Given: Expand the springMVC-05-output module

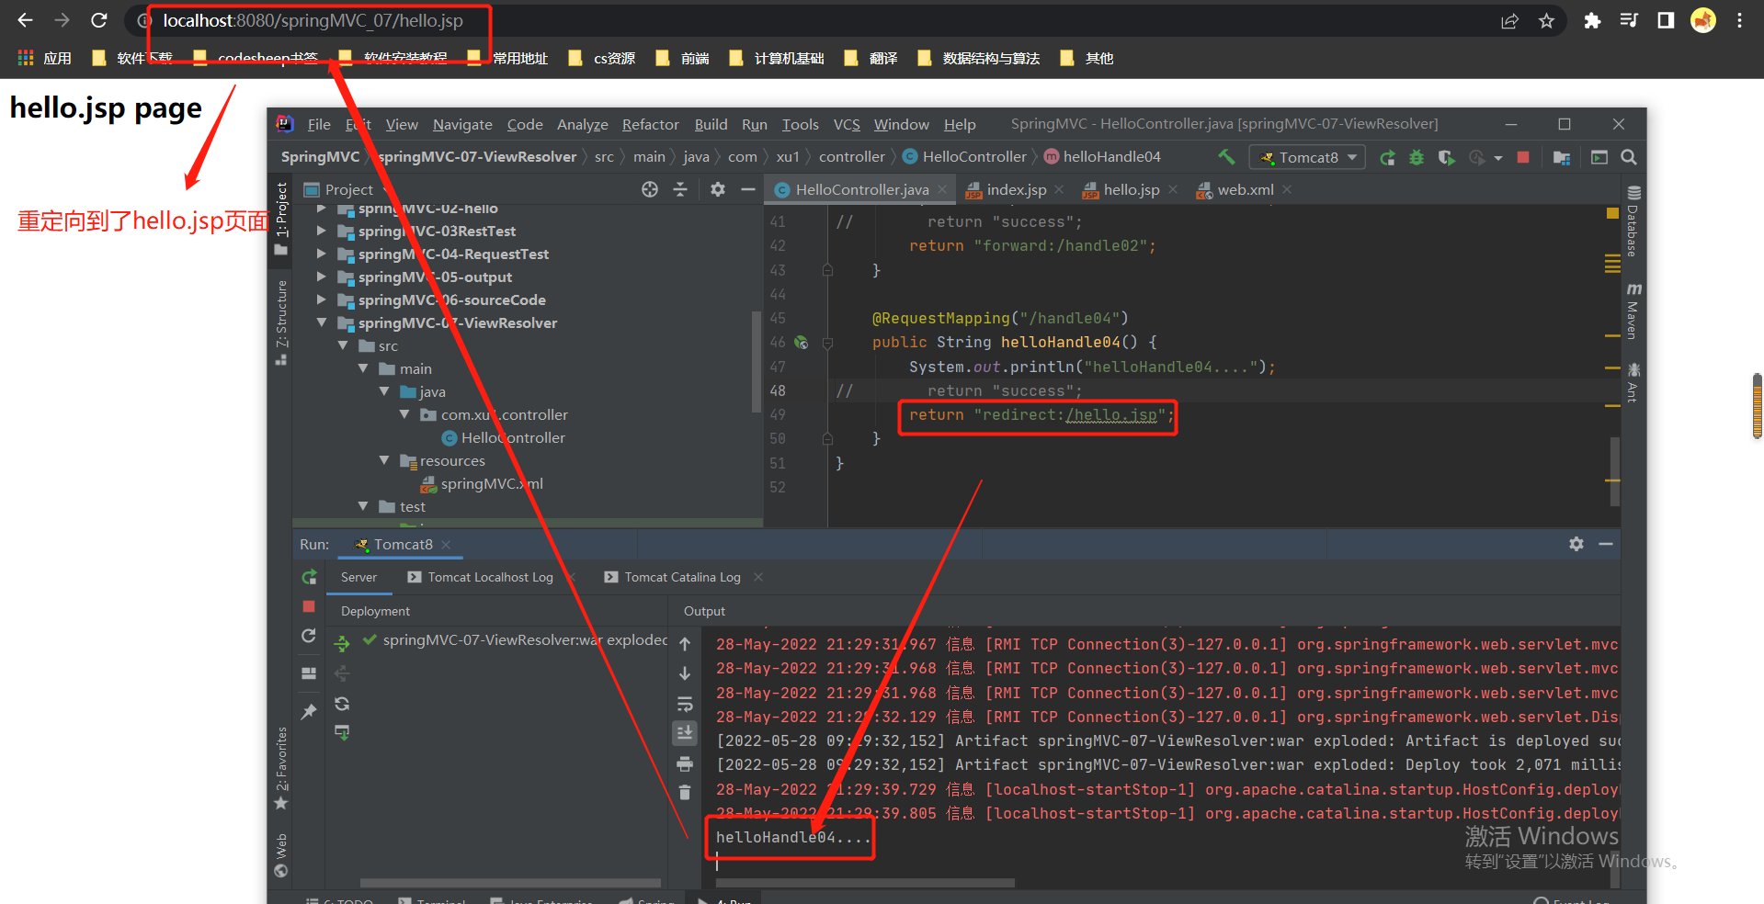Looking at the screenshot, I should pyautogui.click(x=321, y=277).
